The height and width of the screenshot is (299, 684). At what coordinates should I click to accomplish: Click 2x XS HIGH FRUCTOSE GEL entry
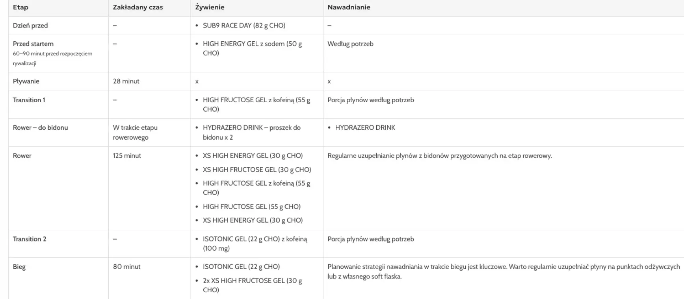(252, 285)
